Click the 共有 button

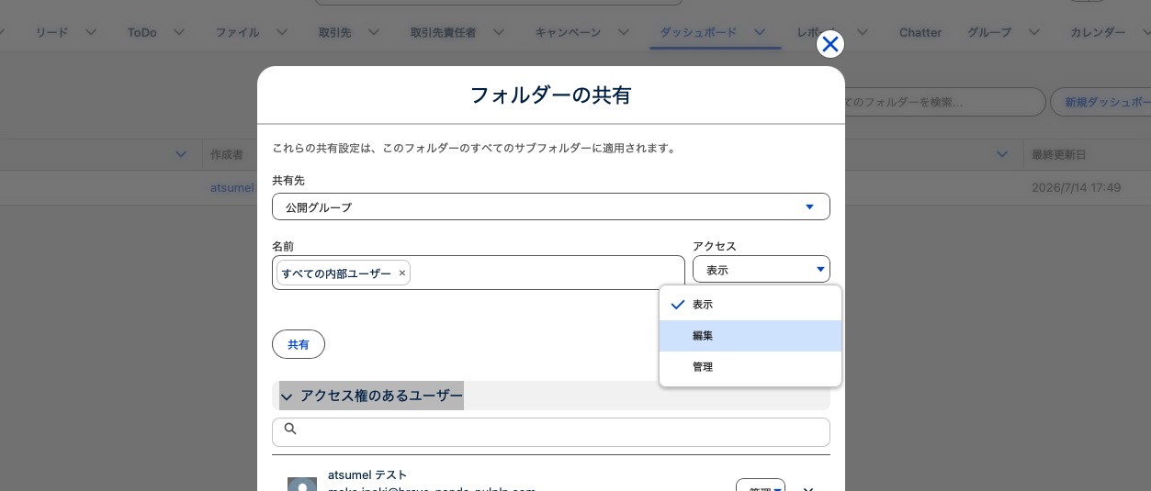point(299,344)
